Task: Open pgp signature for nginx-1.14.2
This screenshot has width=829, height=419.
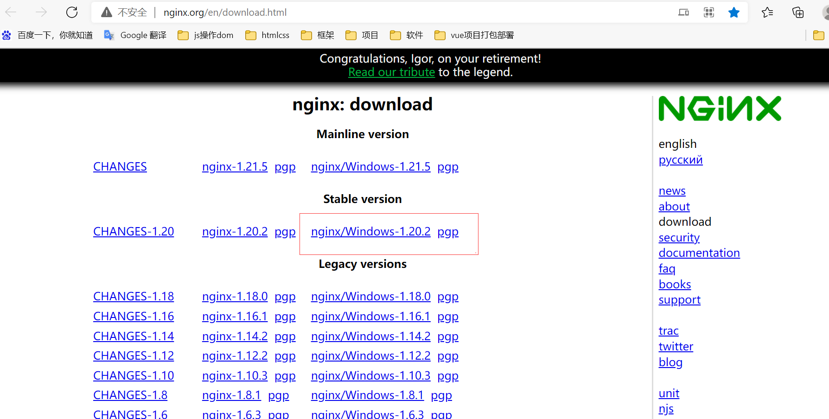Action: [x=285, y=337]
